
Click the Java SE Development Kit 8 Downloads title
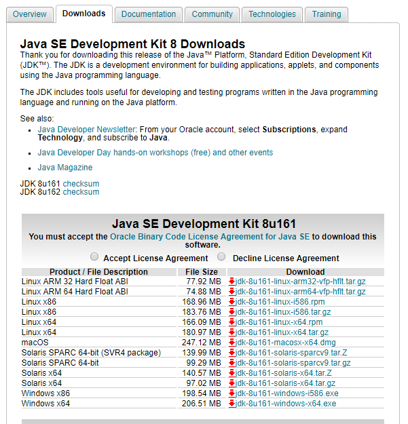tap(132, 44)
